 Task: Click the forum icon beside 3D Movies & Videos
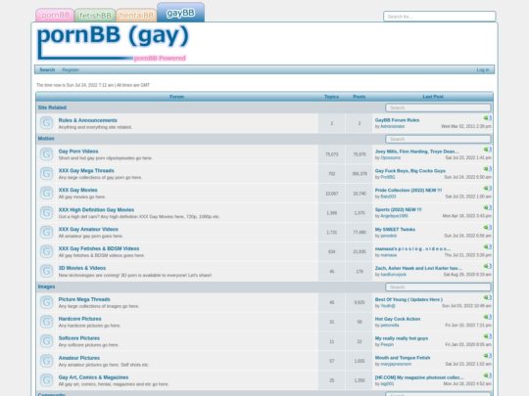[47, 271]
